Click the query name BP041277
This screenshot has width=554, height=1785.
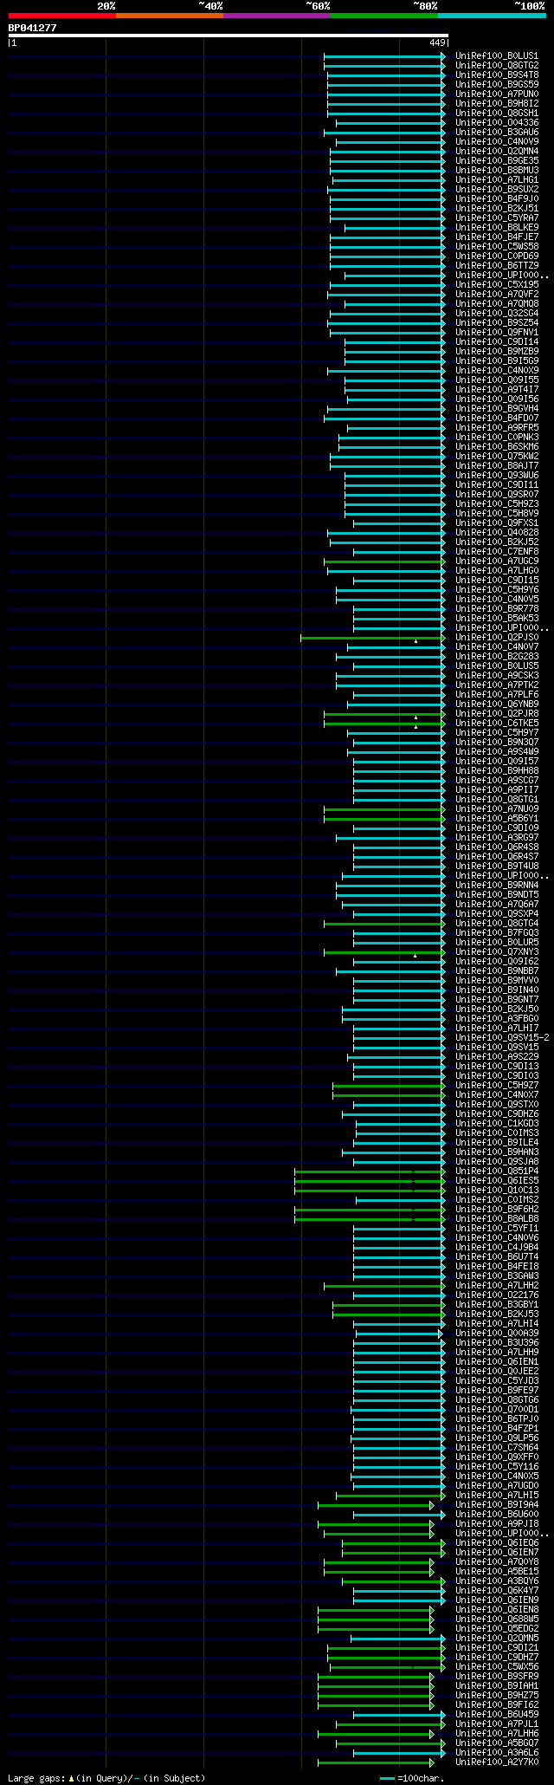tap(32, 28)
